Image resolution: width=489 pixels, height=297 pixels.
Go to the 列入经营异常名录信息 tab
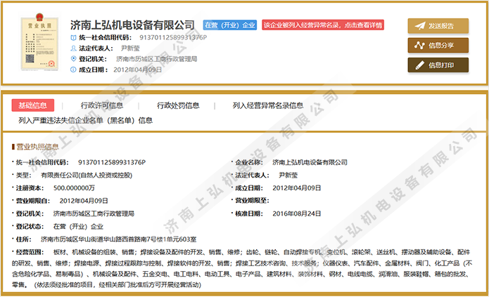click(x=268, y=105)
